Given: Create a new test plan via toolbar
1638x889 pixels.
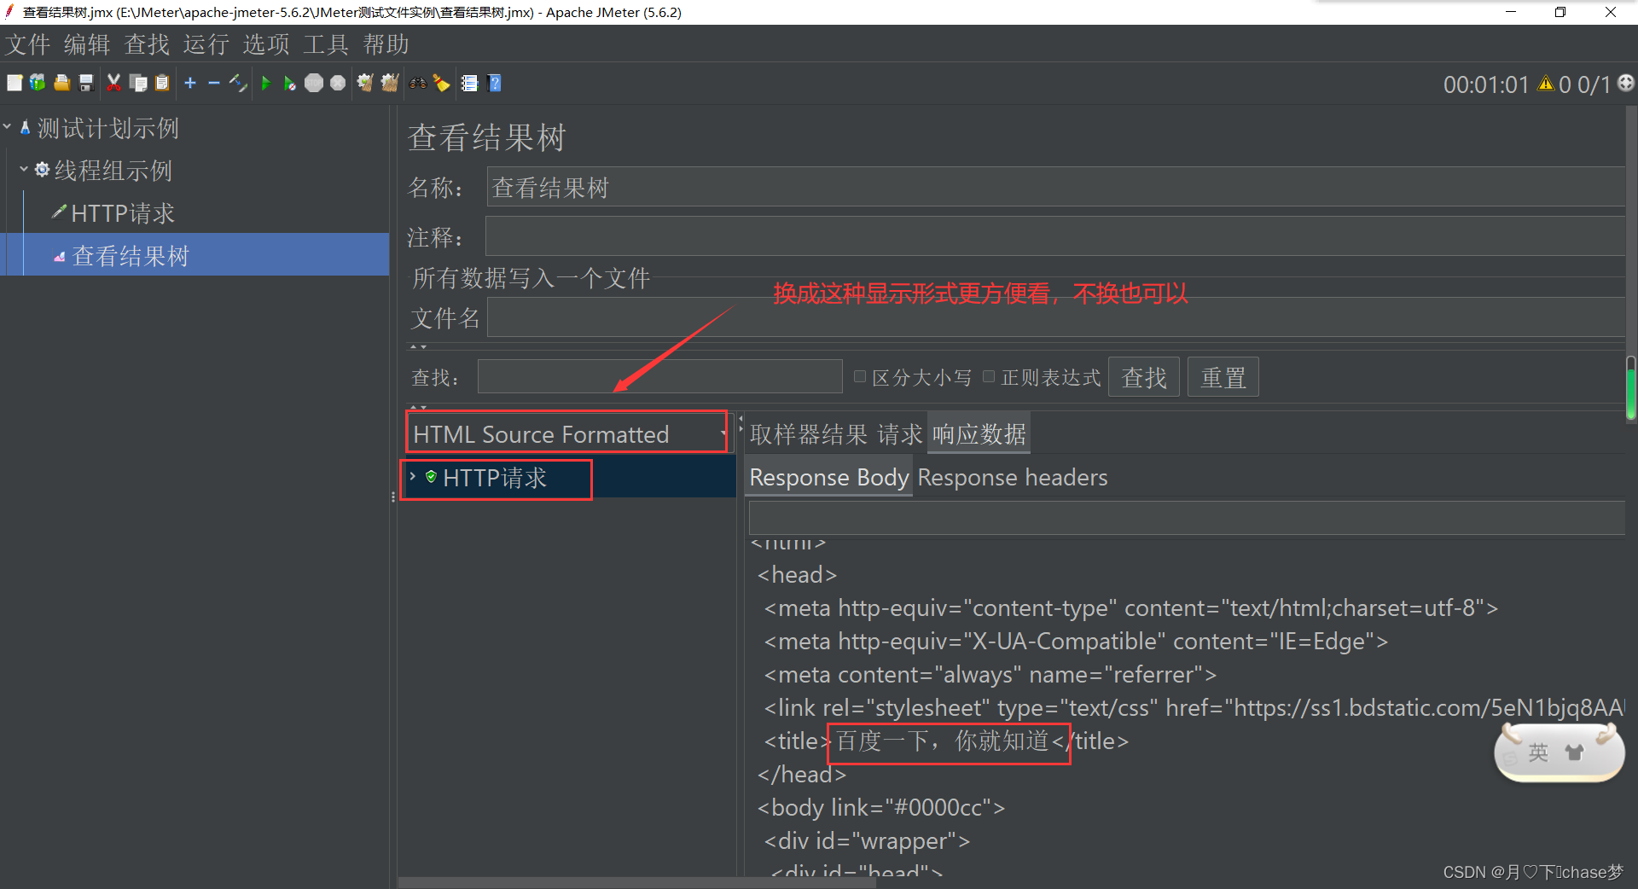Looking at the screenshot, I should tap(15, 83).
